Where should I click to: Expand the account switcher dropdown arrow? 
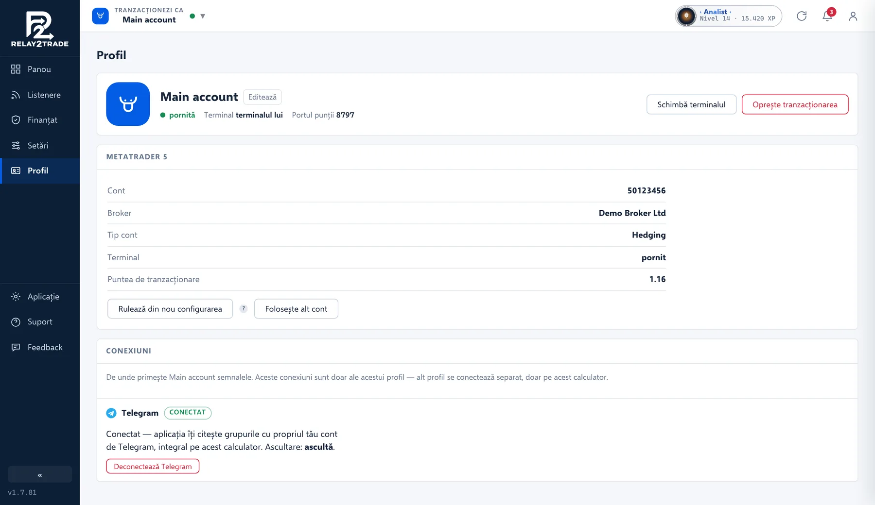[x=203, y=16]
